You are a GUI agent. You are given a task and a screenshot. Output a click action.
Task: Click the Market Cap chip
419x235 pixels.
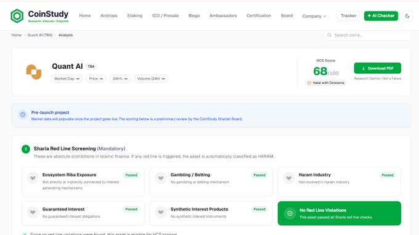click(x=67, y=79)
